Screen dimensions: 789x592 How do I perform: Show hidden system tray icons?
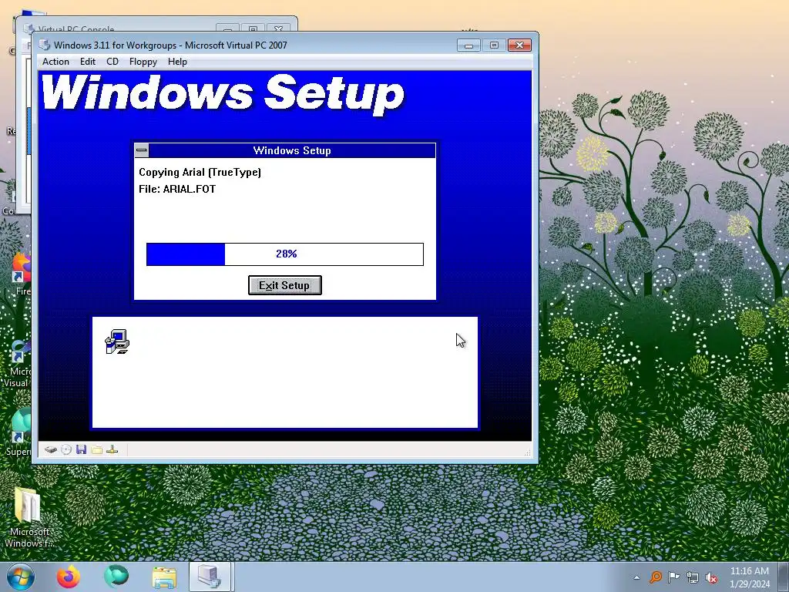636,578
